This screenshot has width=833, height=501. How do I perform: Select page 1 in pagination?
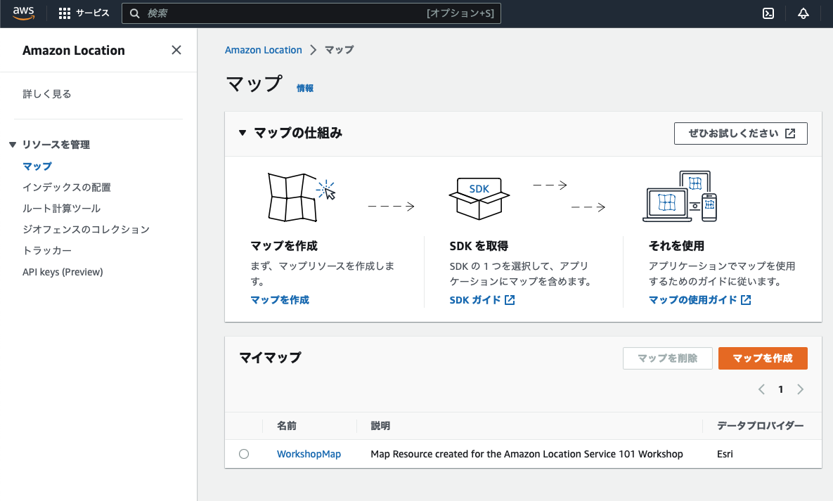(x=780, y=389)
